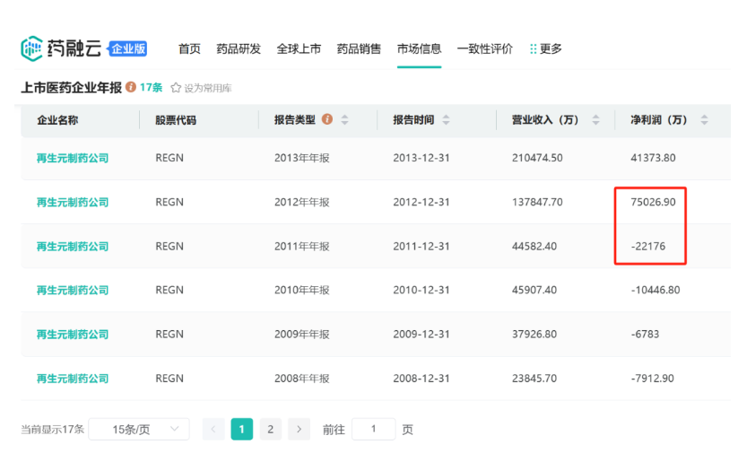
Task: Click the info icon beside 上市医药企业年报
Action: (131, 87)
